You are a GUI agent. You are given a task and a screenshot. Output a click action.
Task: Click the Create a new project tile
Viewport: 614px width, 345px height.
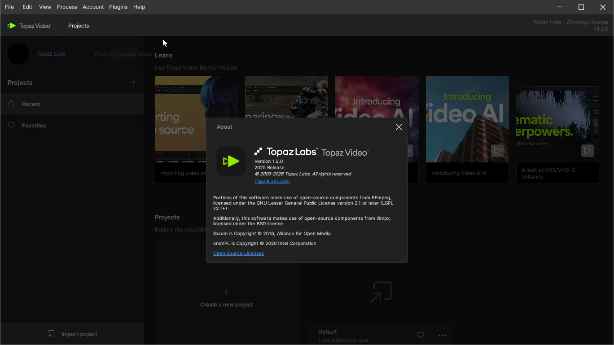point(227,298)
